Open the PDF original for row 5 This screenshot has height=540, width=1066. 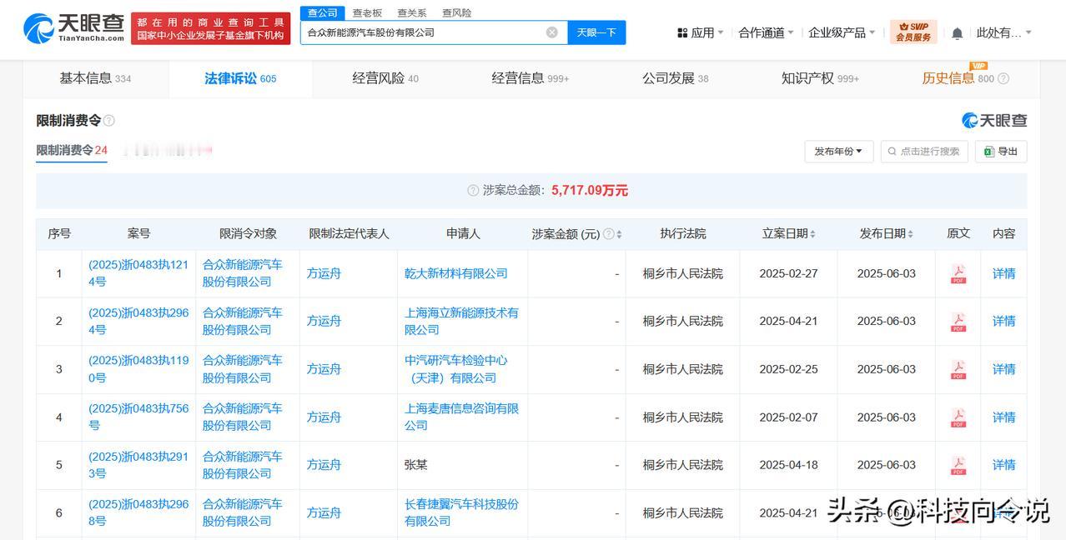[958, 466]
